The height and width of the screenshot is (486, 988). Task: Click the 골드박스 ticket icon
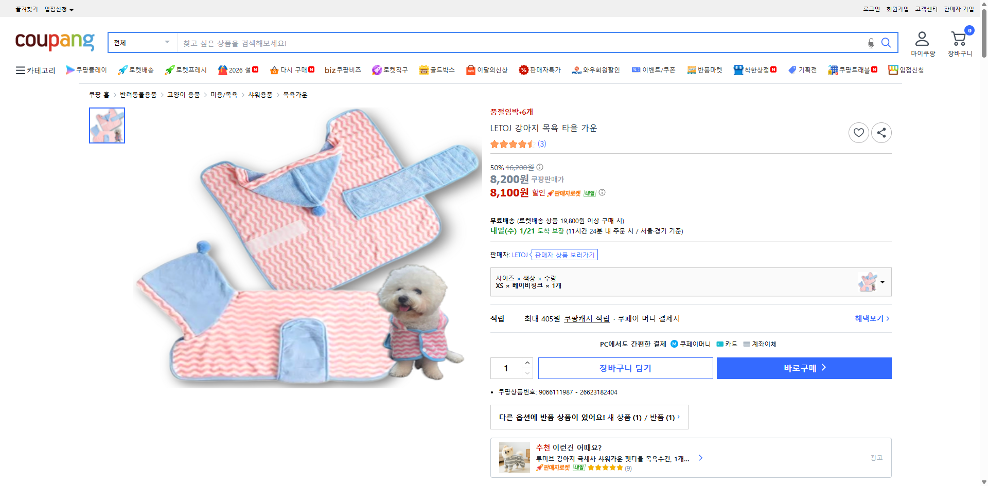(x=423, y=69)
